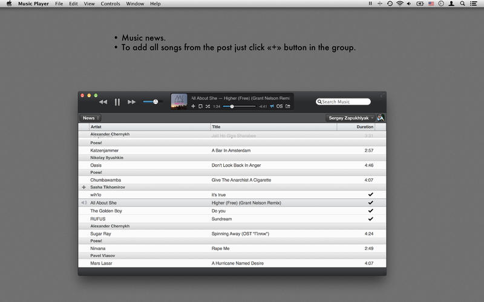Click the crosshair menu bar icon

(x=380, y=4)
